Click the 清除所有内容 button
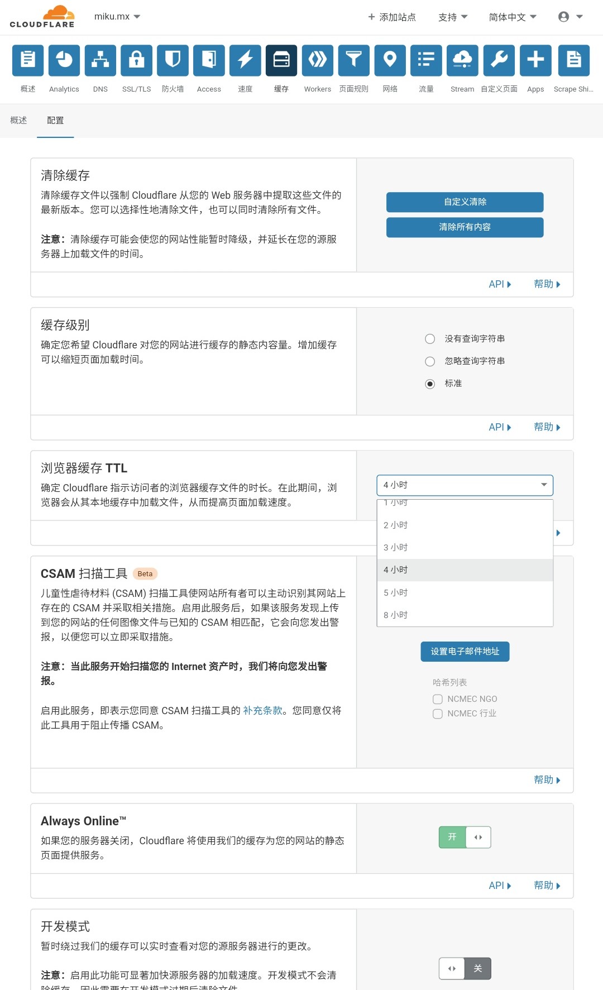The width and height of the screenshot is (603, 990). click(465, 227)
